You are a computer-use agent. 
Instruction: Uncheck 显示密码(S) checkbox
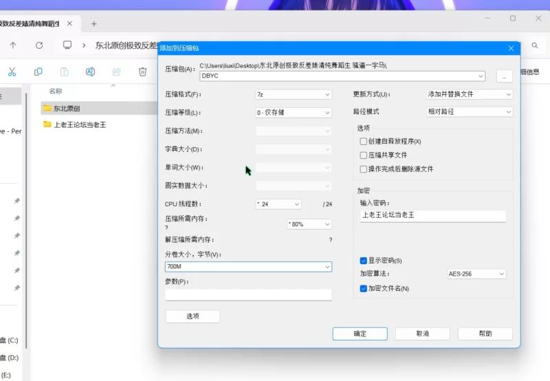pyautogui.click(x=364, y=261)
